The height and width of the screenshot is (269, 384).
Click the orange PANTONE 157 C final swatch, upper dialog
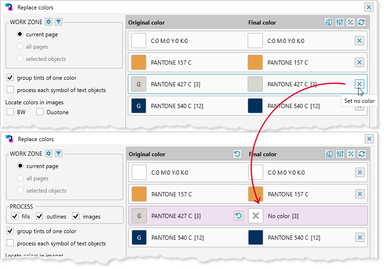click(x=255, y=62)
